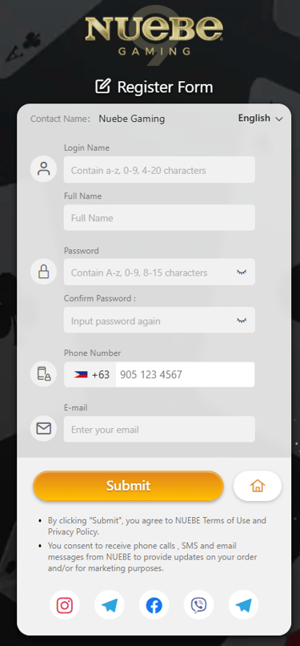
Task: Open the +63 country code selector
Action: 90,374
